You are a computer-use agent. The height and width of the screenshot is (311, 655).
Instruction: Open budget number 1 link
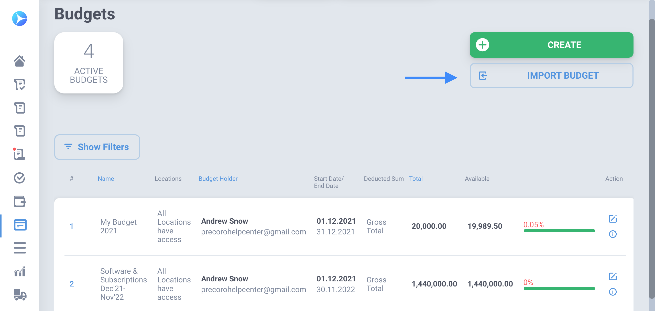pos(72,226)
